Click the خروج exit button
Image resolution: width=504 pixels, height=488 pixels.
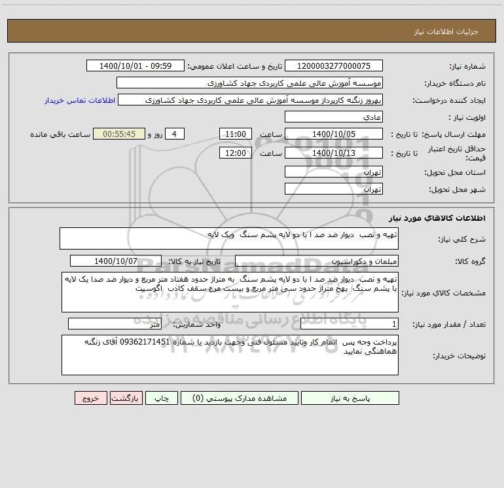pos(90,398)
